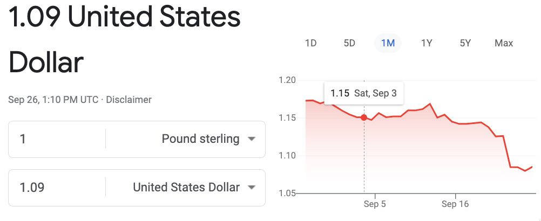The width and height of the screenshot is (541, 221).
Task: Open the Disclaimer link
Action: (129, 100)
